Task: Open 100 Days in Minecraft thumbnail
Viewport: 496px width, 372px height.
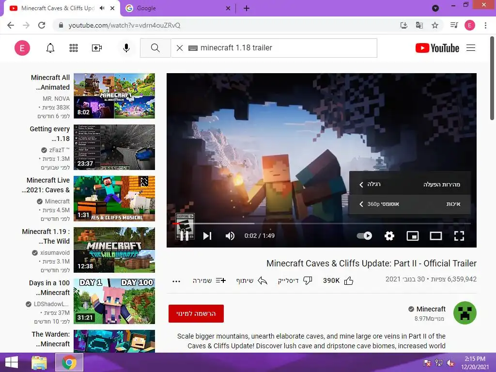Action: (x=114, y=301)
